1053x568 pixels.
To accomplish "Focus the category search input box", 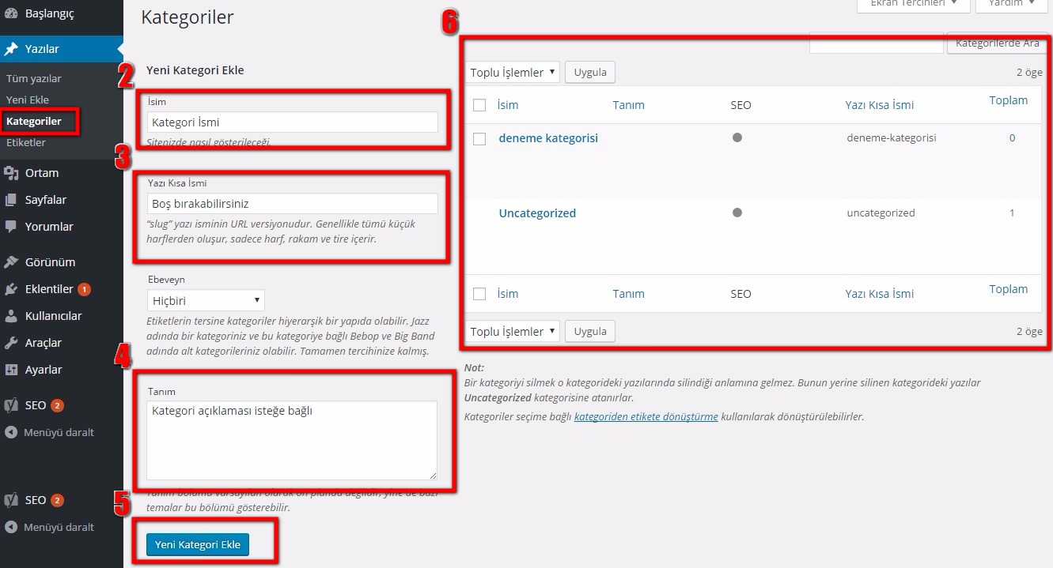I will click(x=877, y=43).
